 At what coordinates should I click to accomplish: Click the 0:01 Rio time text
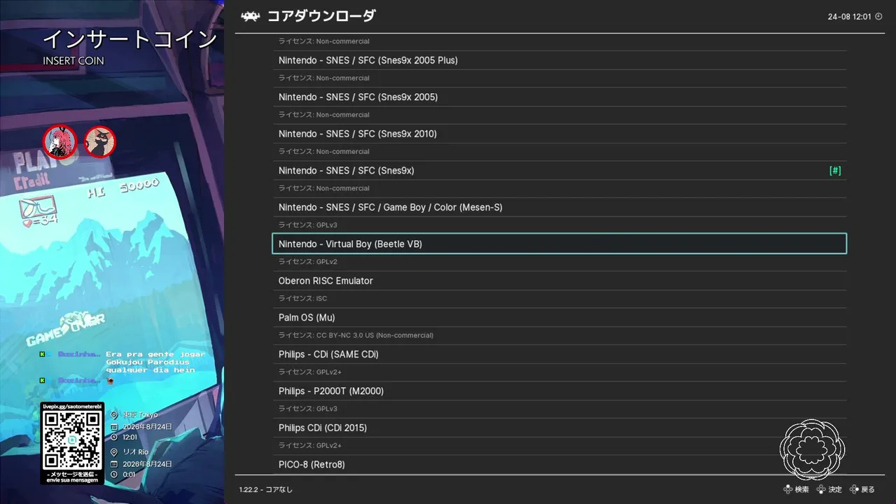tap(129, 475)
